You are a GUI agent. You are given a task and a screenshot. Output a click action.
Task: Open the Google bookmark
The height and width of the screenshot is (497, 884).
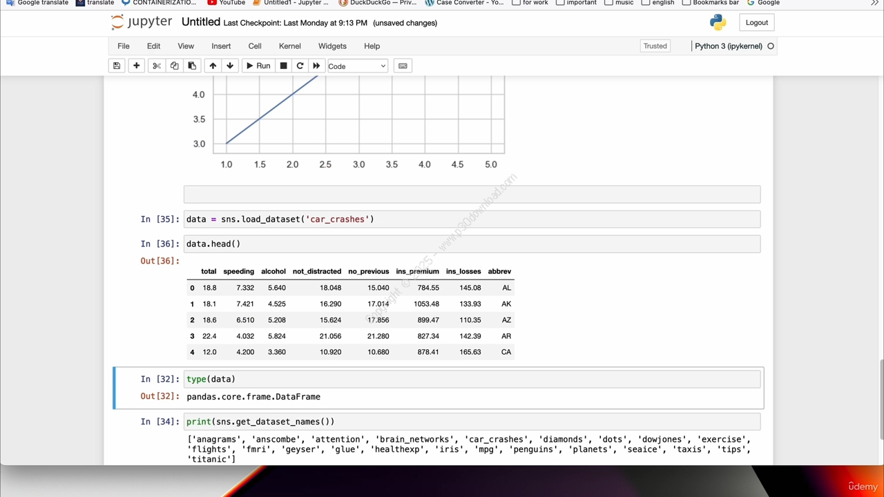[763, 3]
